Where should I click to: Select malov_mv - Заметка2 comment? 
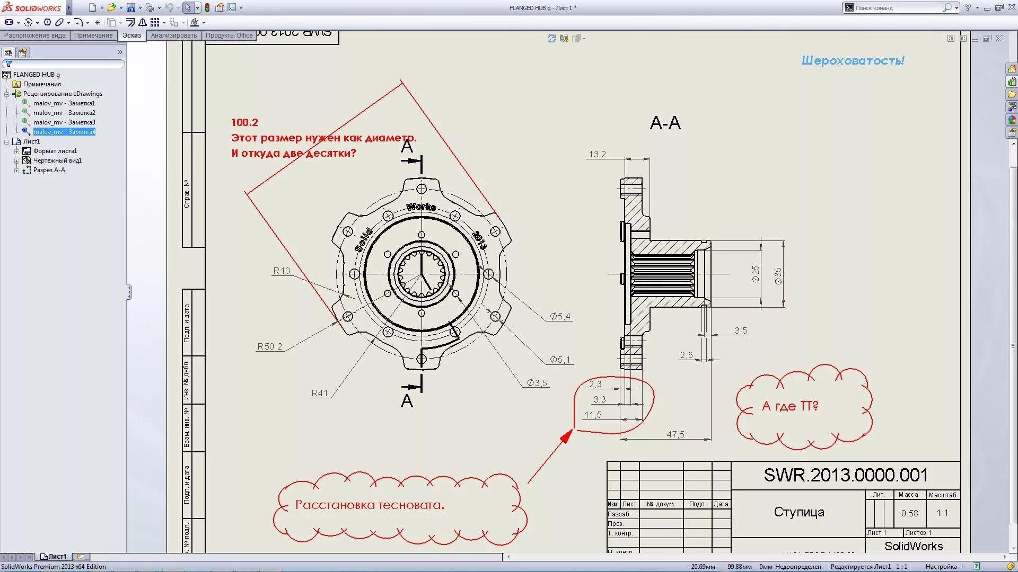tap(64, 113)
